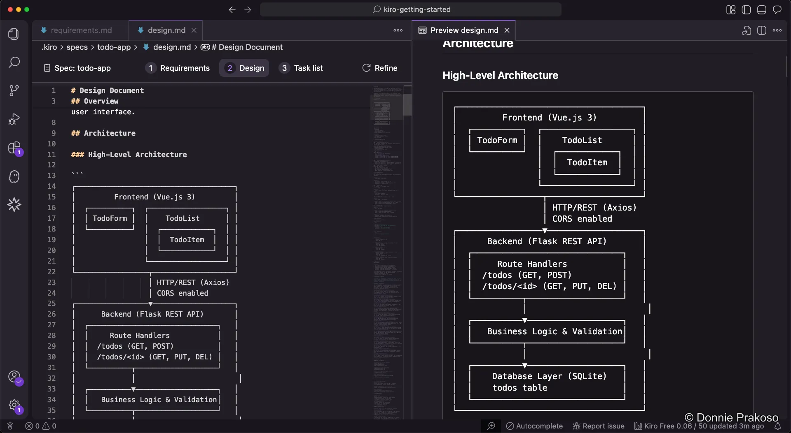Expand the todo-app breadcrumb segment

[114, 47]
